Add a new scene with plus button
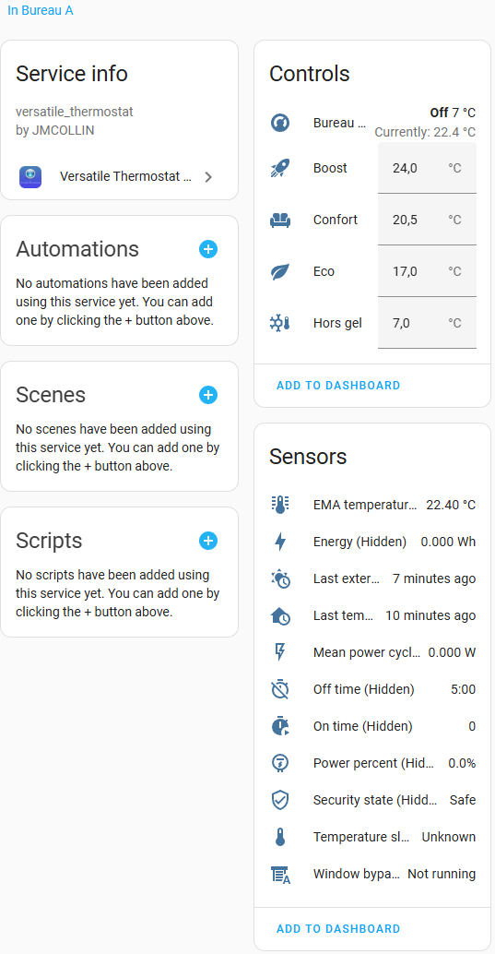 (x=208, y=396)
